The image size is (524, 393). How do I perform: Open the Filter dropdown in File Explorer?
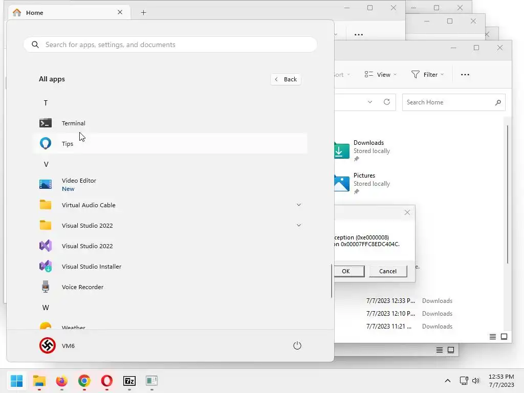click(427, 75)
